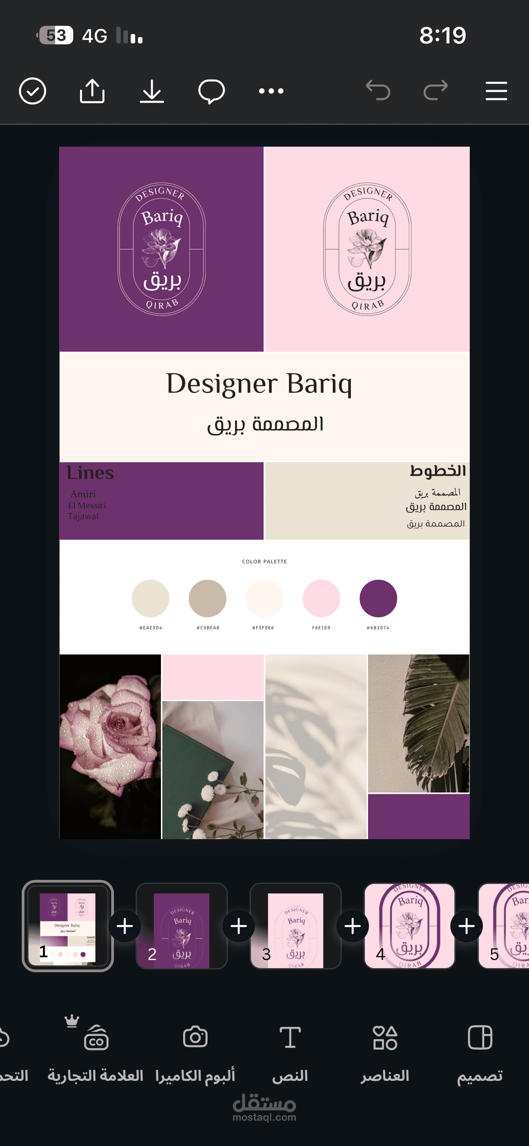This screenshot has width=529, height=1146.
Task: Select the "Designer Bariq" title text
Action: click(x=259, y=384)
